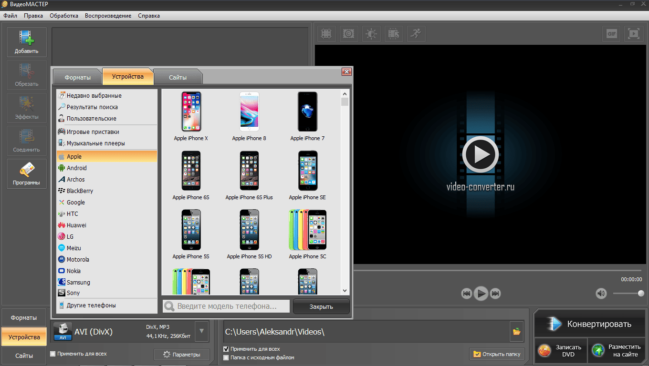Image resolution: width=649 pixels, height=366 pixels.
Task: Expand the AVI (DivX) format dropdown arrow
Action: pos(201,331)
